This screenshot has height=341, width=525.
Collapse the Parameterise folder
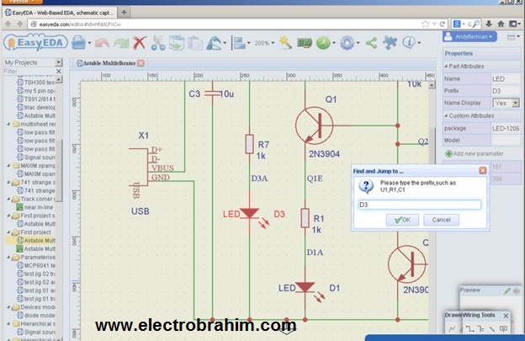(x=8, y=258)
